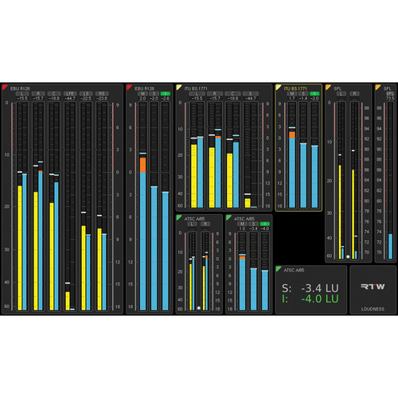Click the LOUDNESS label under the RTW logo

tap(373, 309)
